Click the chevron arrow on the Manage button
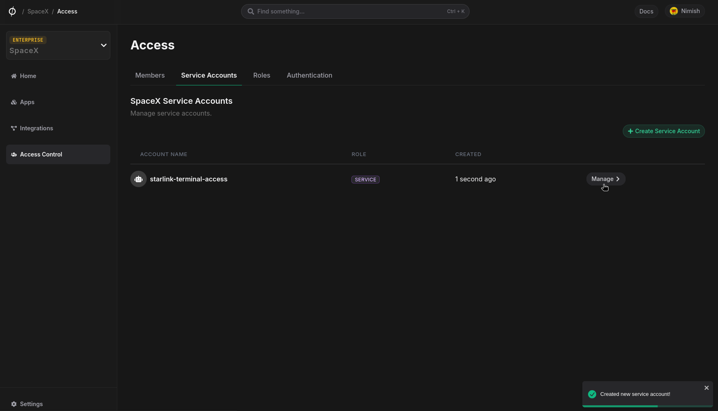The width and height of the screenshot is (718, 411). click(x=618, y=179)
